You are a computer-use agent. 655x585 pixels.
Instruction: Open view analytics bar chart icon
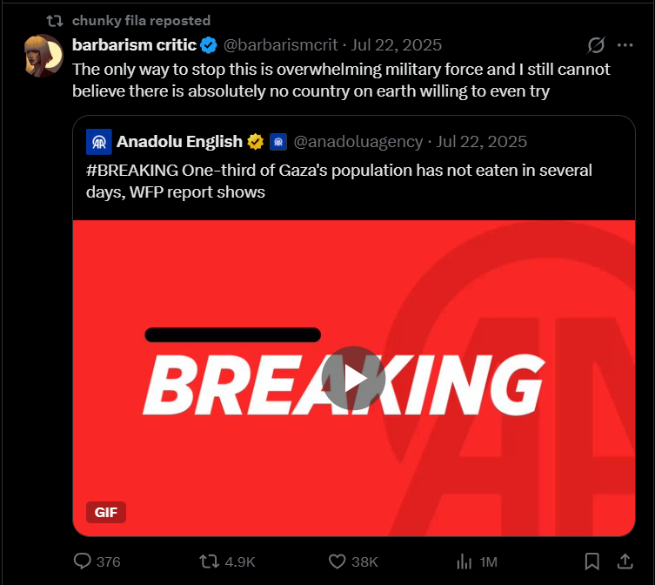pyautogui.click(x=465, y=561)
